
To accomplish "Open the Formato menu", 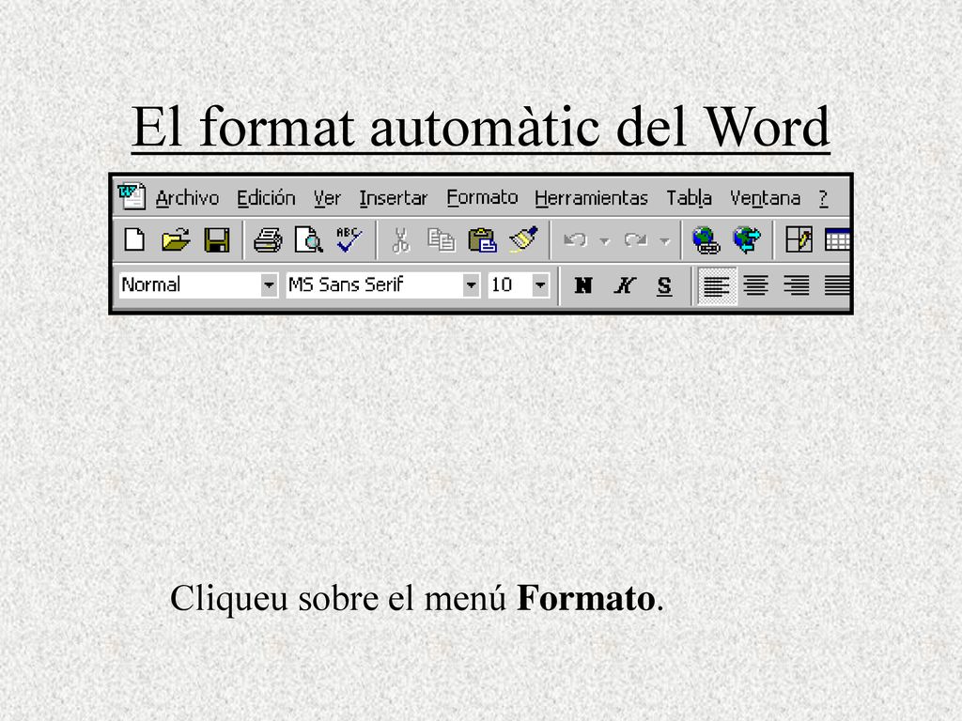I will [482, 198].
